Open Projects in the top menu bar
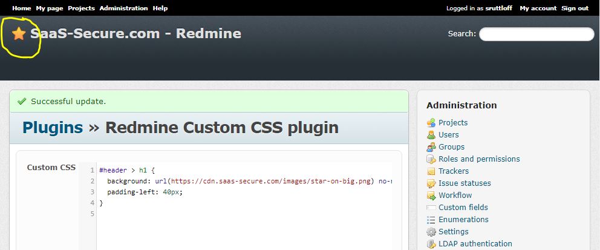 point(81,8)
